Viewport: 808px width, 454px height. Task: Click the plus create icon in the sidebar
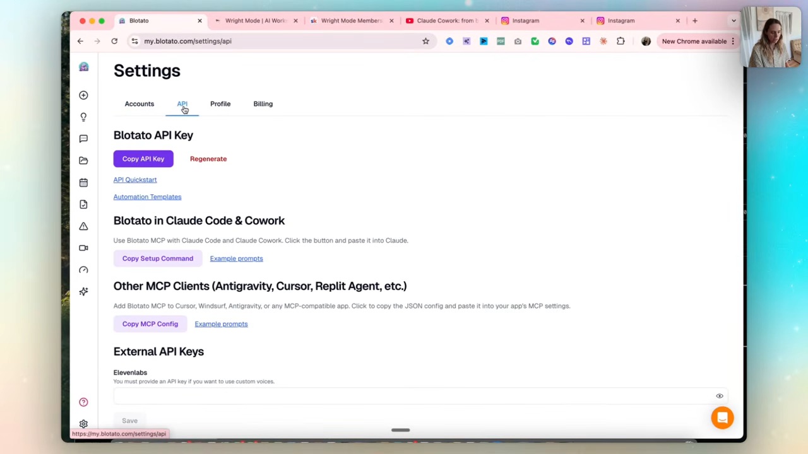pos(83,95)
